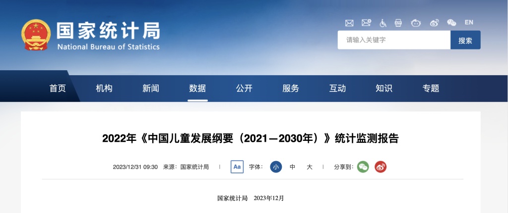Open the 数据 navigation menu
This screenshot has height=213, width=508.
[197, 88]
